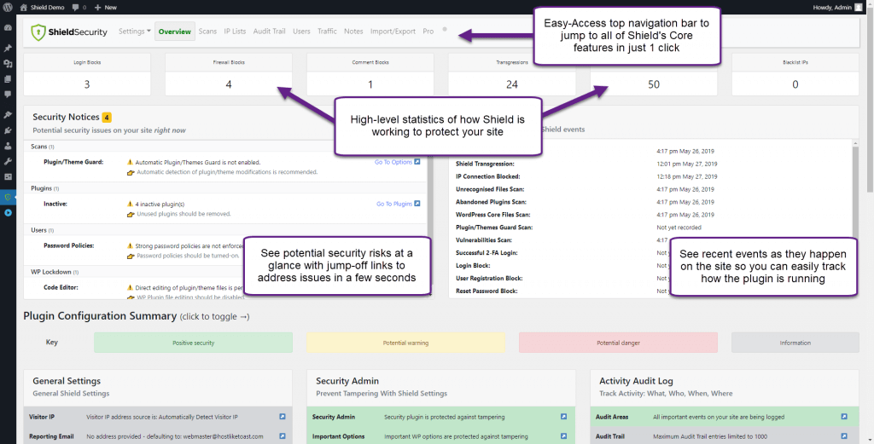Click the Security Notices panel scrollbar
This screenshot has width=874, height=444.
(x=424, y=222)
